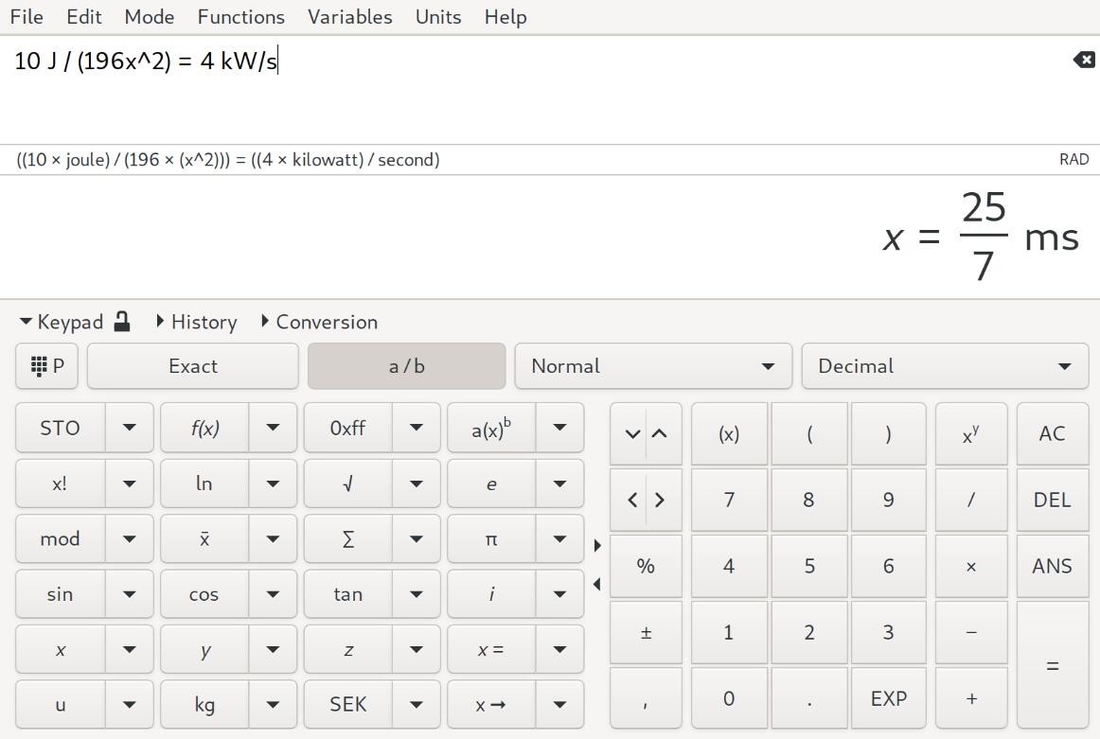Click the Euler's e constant button
The height and width of the screenshot is (739, 1100).
point(491,484)
